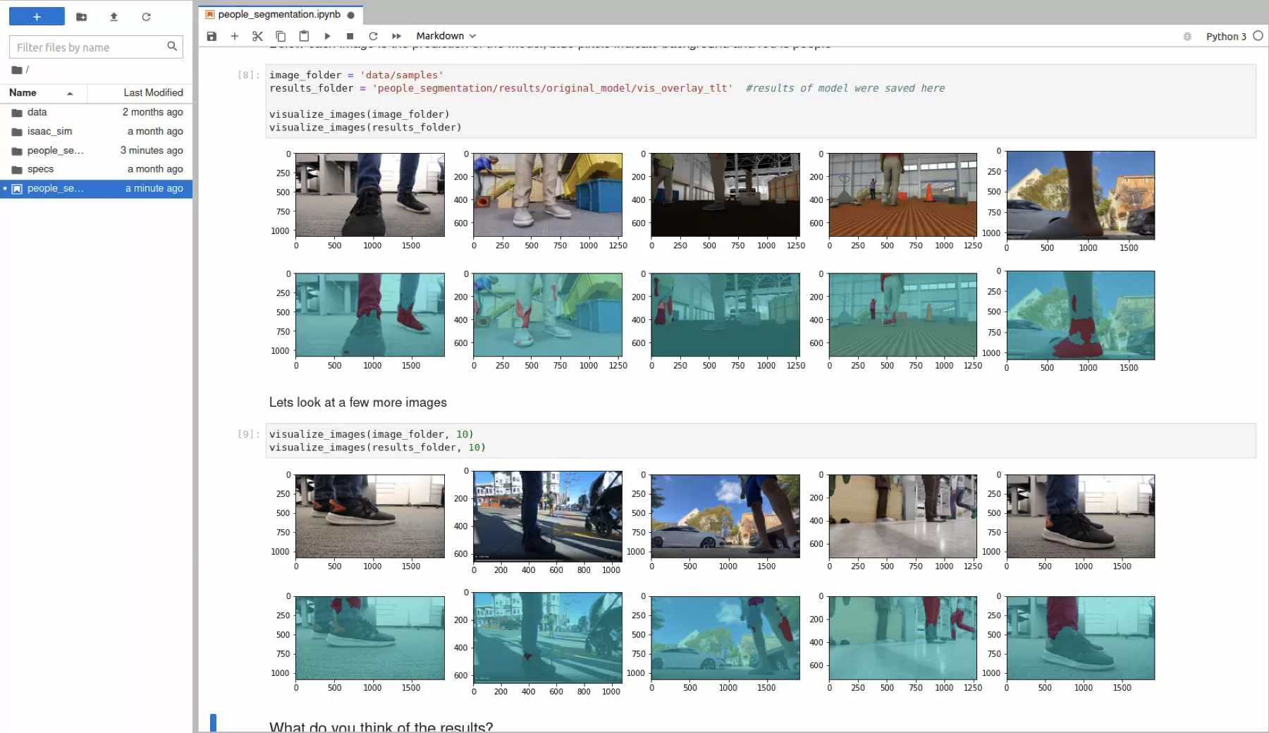Open the specs folder
Viewport: 1269px width, 733px height.
point(96,169)
